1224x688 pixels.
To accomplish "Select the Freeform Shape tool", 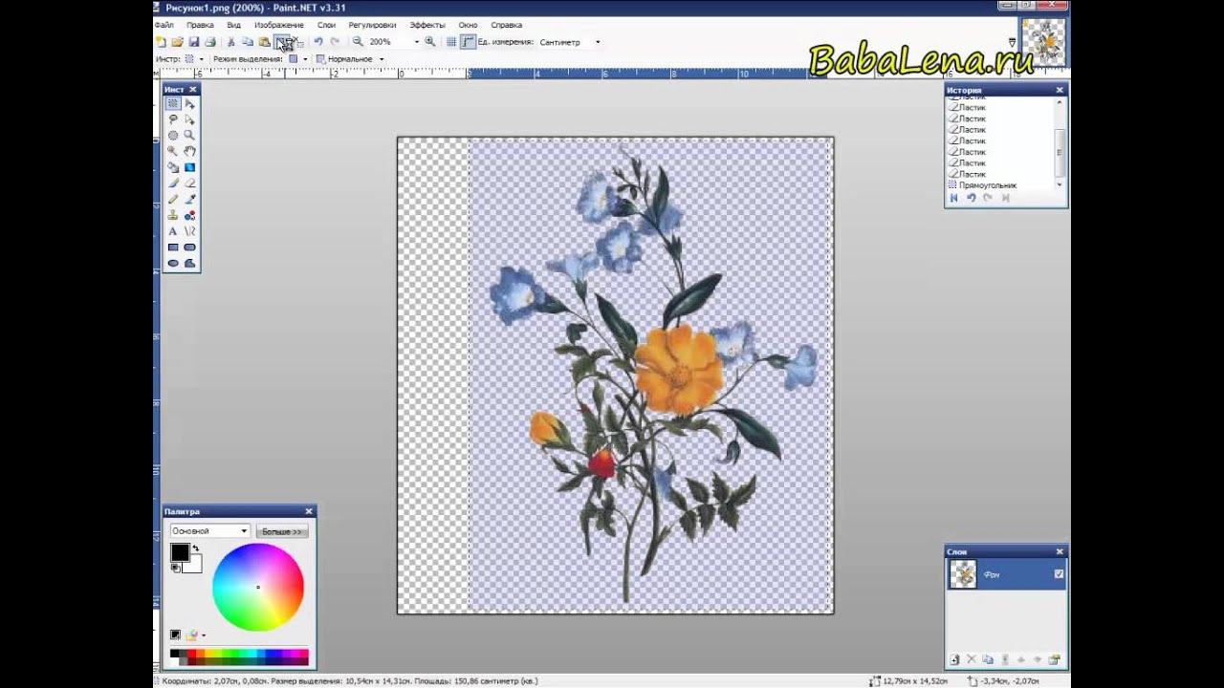I will pos(189,263).
